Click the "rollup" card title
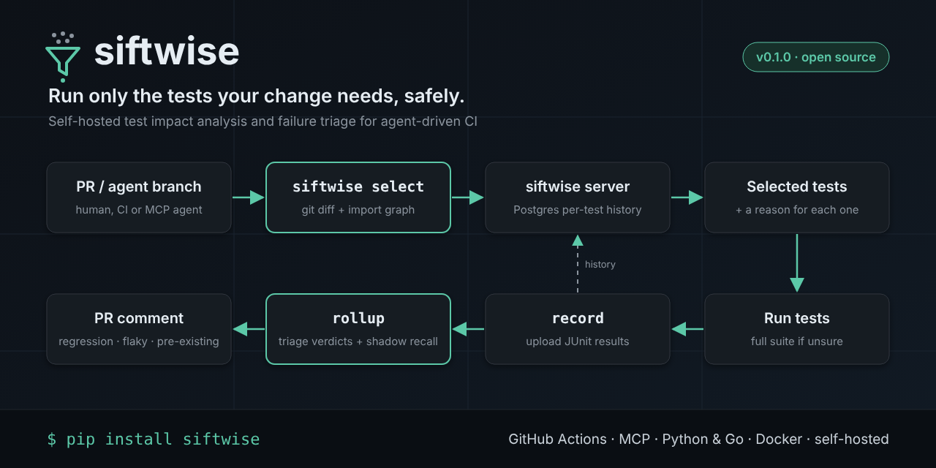Viewport: 936px width, 468px height. click(x=358, y=318)
